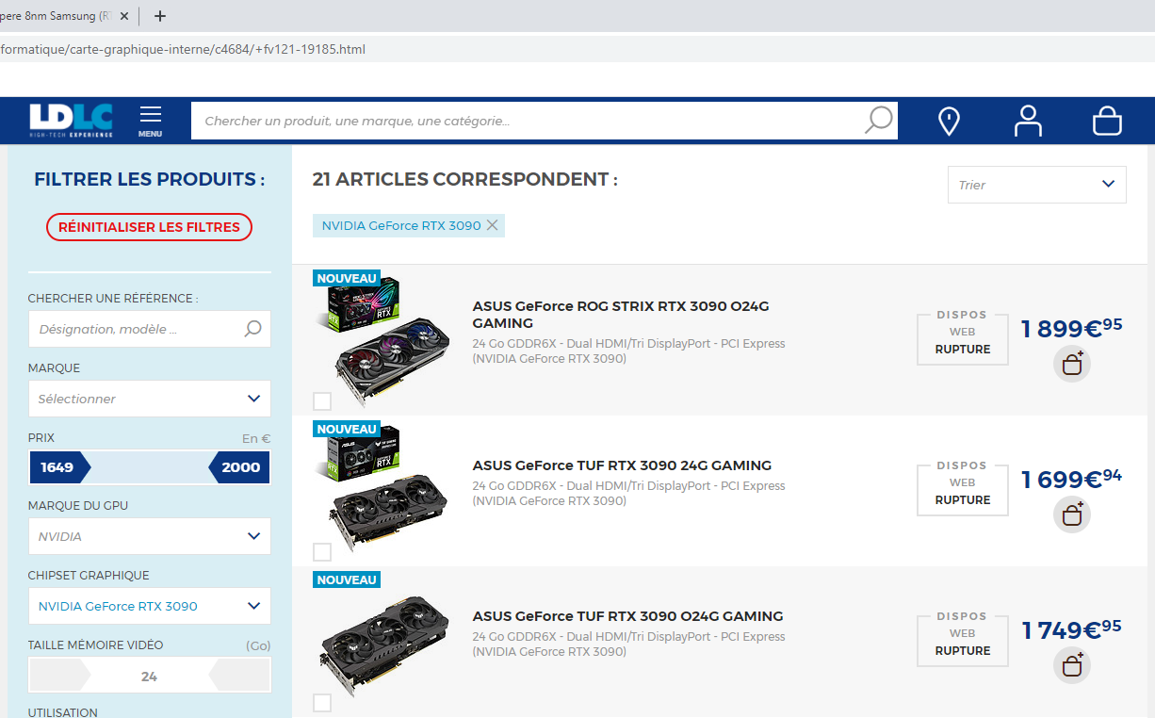Open the user account icon
Screen dimensions: 1155x718
click(1028, 121)
